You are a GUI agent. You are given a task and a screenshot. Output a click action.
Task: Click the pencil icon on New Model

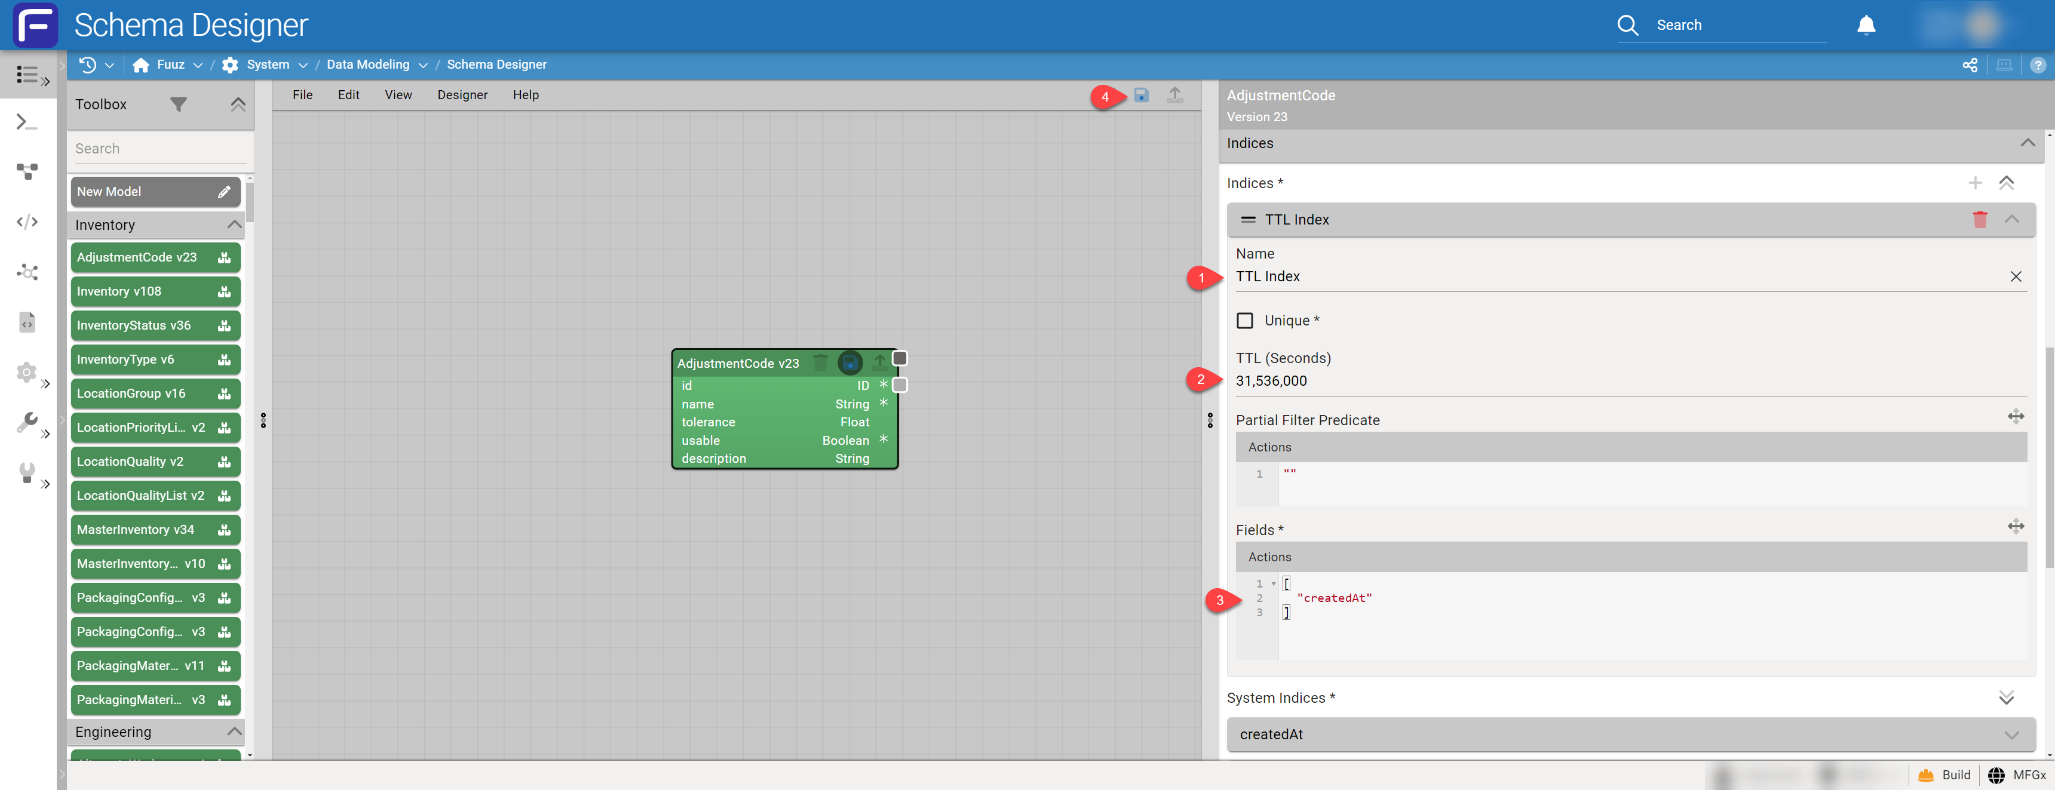pos(224,192)
